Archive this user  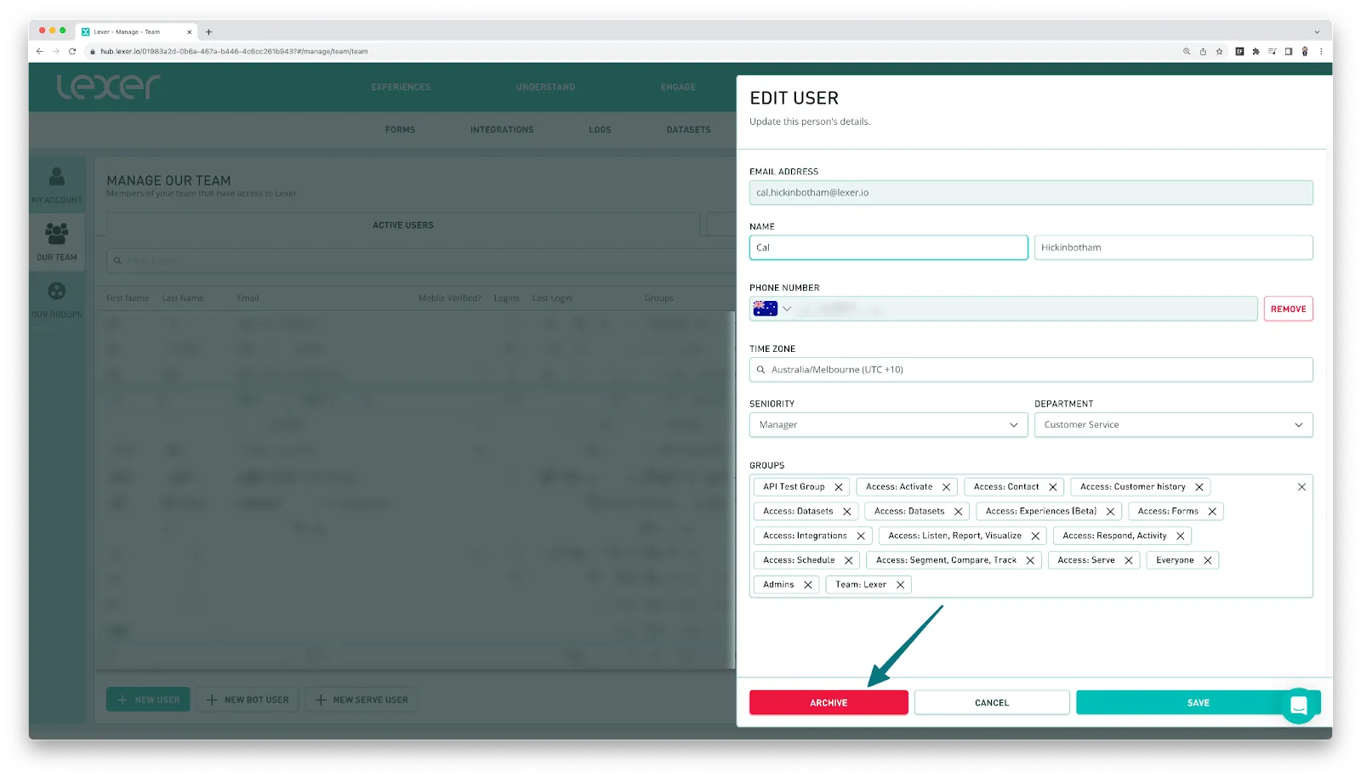coord(829,703)
